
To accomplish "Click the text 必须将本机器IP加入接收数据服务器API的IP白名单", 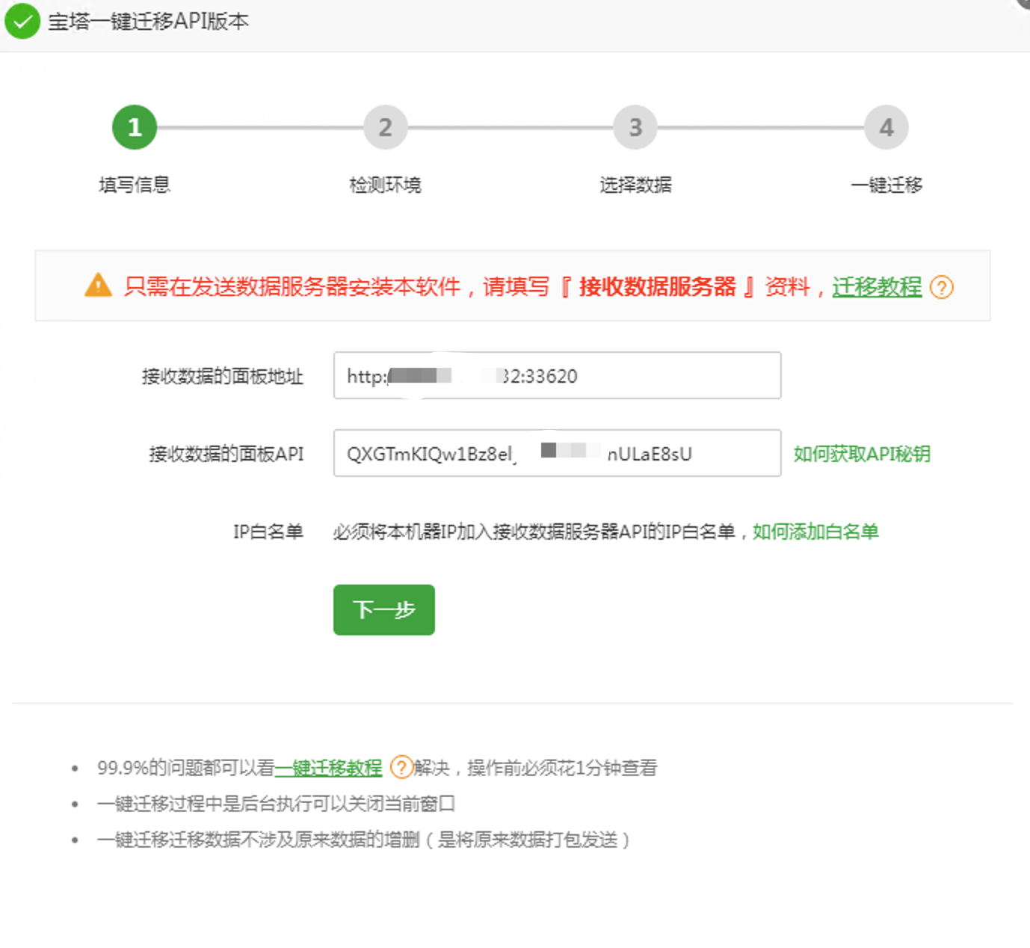I will tap(534, 532).
